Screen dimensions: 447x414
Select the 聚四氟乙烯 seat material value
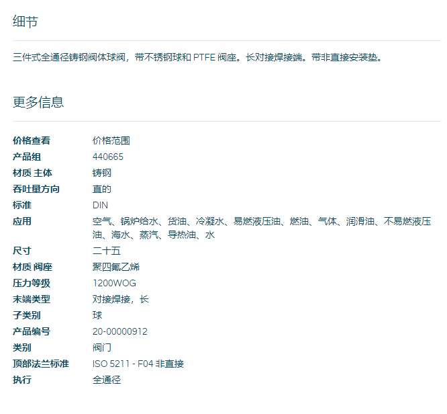tap(116, 267)
